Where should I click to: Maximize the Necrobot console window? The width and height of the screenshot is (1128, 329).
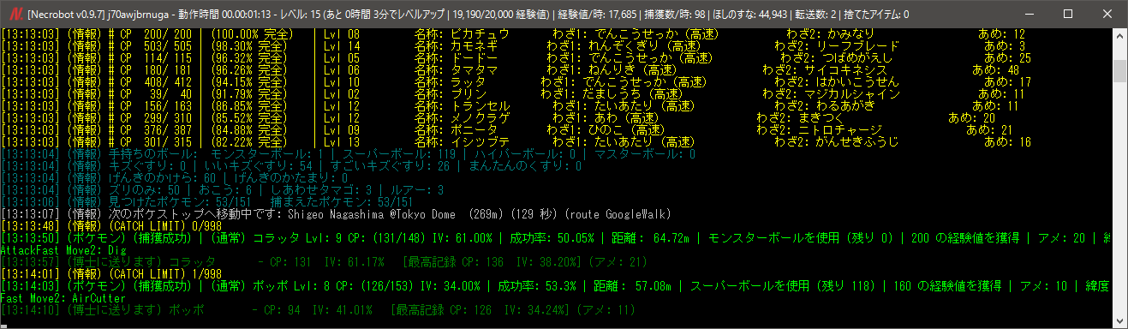(1068, 14)
